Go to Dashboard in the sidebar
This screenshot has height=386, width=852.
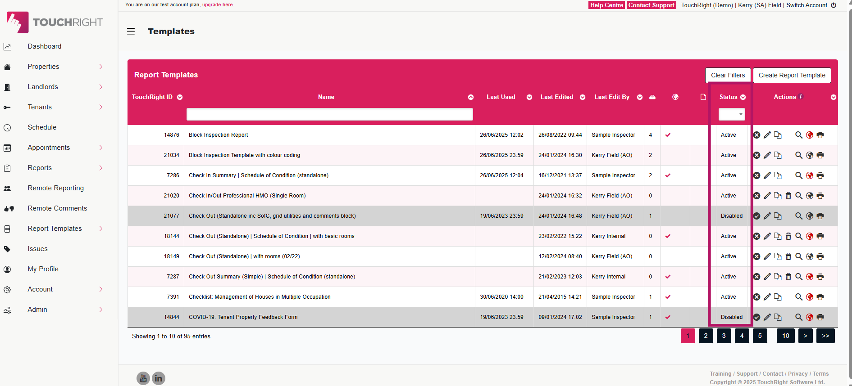(x=44, y=46)
